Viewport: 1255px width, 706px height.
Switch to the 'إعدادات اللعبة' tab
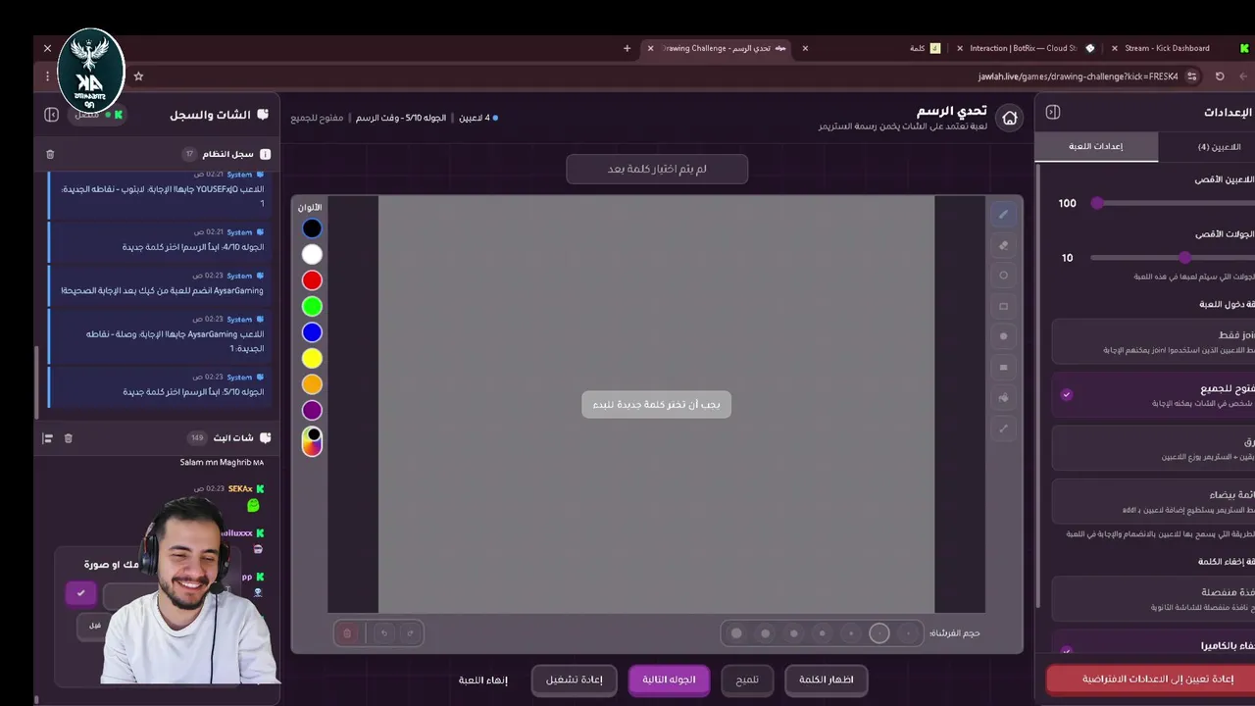(1096, 146)
